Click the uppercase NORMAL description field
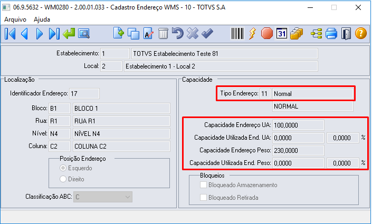This screenshot has height=224, width=372. pos(313,106)
